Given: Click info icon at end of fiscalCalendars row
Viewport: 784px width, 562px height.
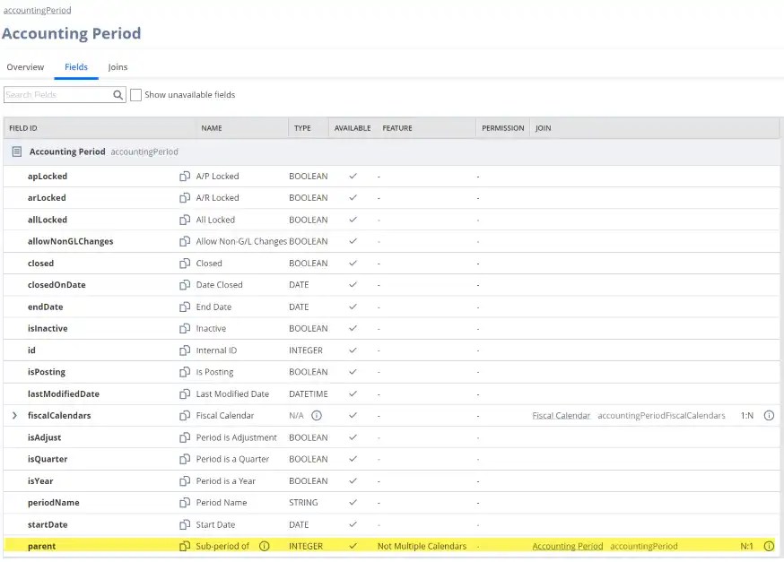Looking at the screenshot, I should coord(769,416).
